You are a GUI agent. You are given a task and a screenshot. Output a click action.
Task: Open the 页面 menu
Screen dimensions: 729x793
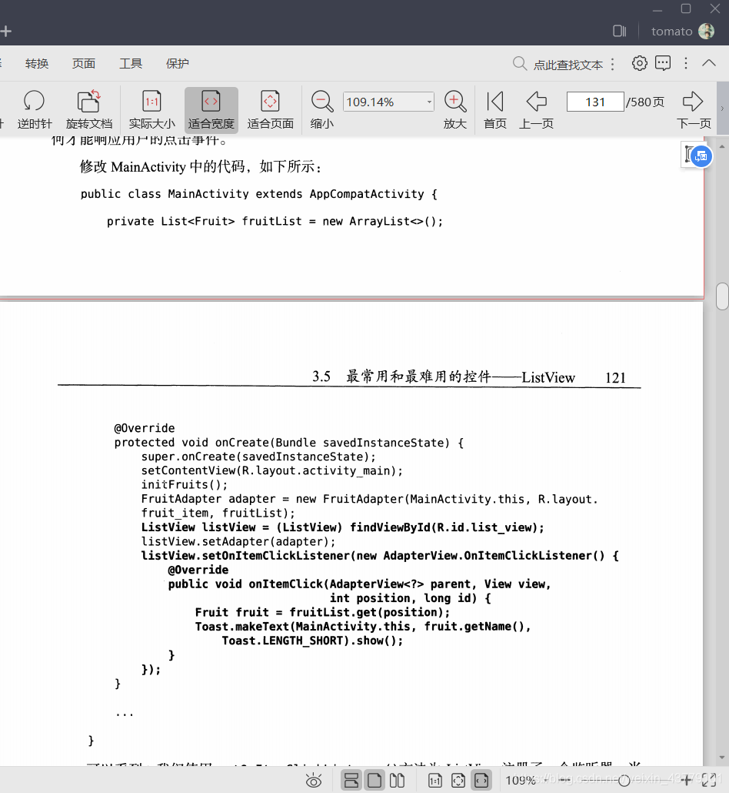(83, 64)
